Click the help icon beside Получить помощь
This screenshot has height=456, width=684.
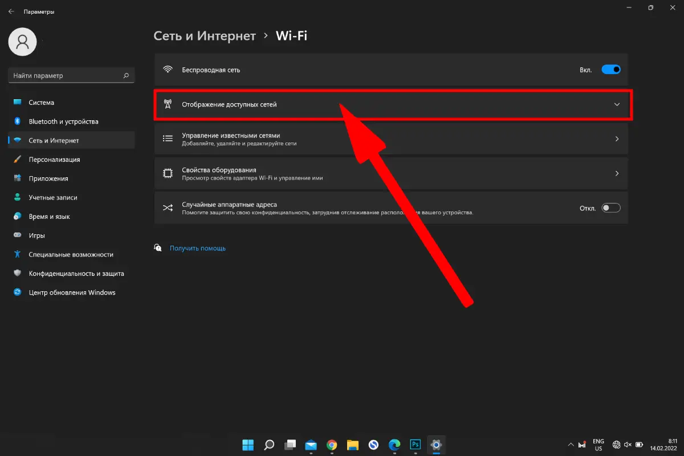[158, 247]
